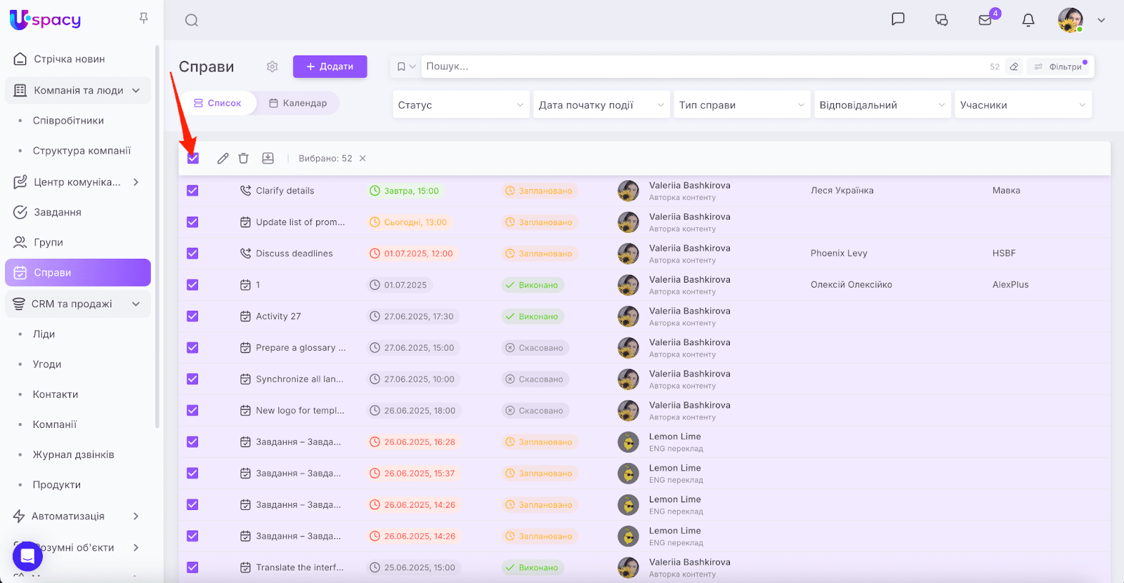
Task: Open the Фільтри button
Action: [1058, 67]
